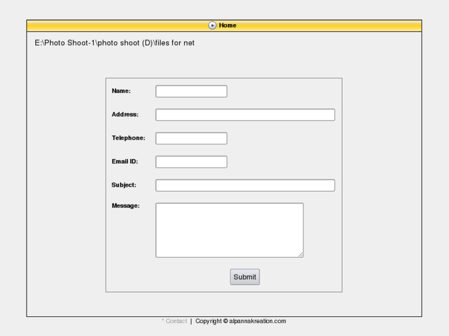Submit the contact form
The image size is (449, 336).
click(245, 277)
